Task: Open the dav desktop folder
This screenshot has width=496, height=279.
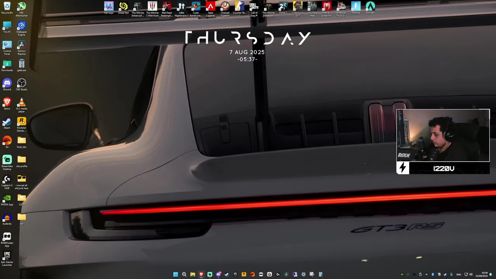Action: tap(22, 219)
